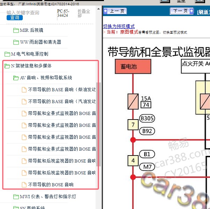This screenshot has width=210, height=209.
Task: Click connector label B92
Action: [x=147, y=131]
